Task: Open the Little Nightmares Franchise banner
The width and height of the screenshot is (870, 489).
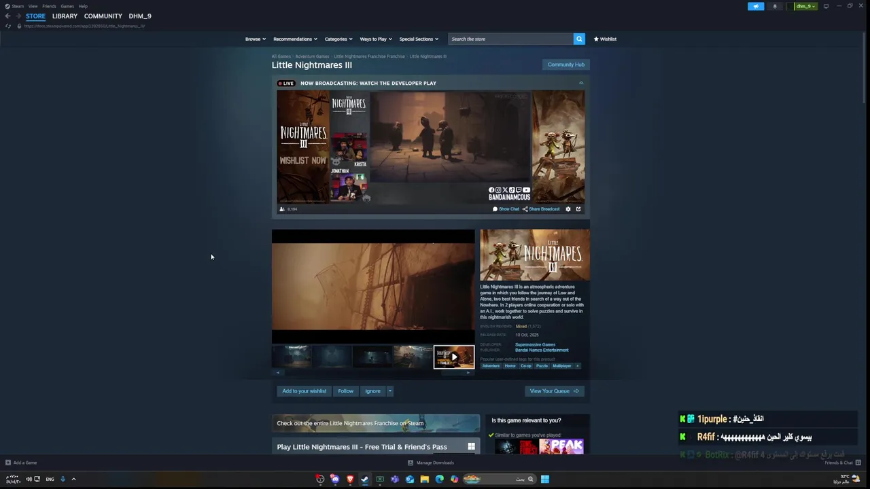Action: (376, 423)
